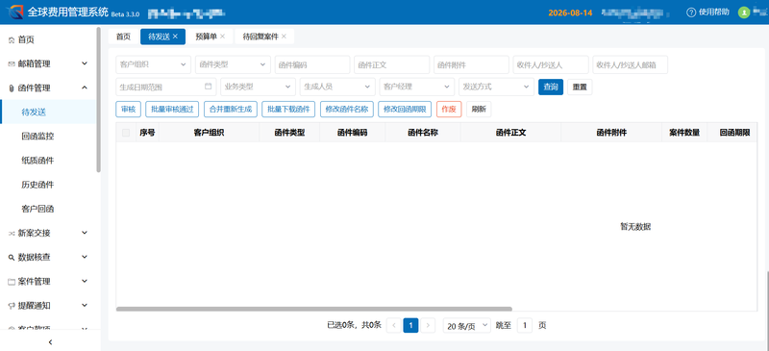This screenshot has width=769, height=351.
Task: Focus the 收件人/抄送人 input field
Action: tap(551, 64)
